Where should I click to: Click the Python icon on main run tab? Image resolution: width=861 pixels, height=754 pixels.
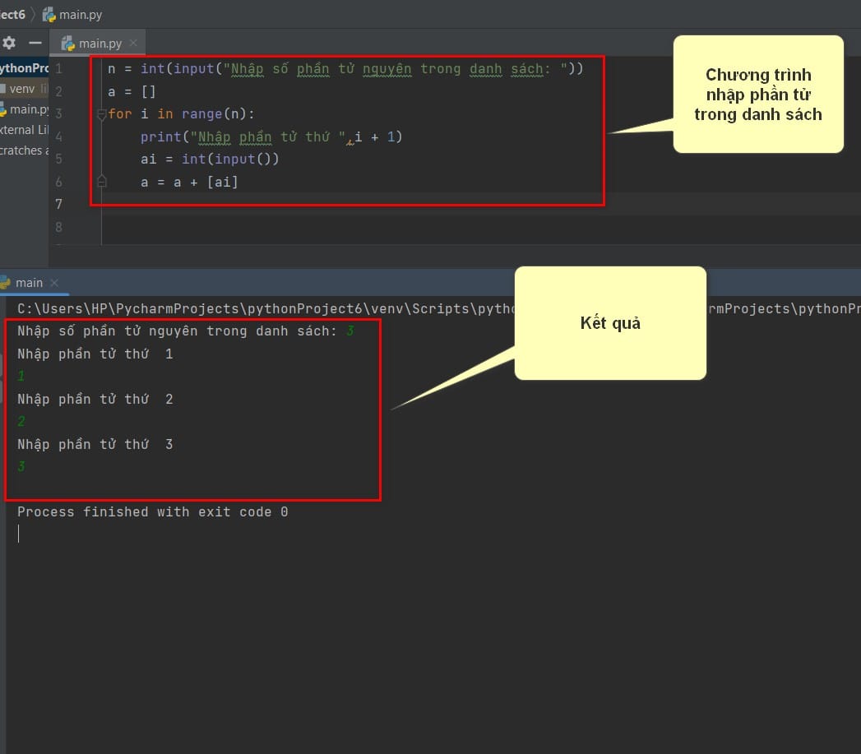(x=6, y=283)
